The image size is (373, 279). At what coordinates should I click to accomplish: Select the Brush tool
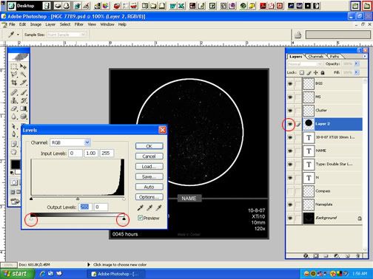click(23, 92)
